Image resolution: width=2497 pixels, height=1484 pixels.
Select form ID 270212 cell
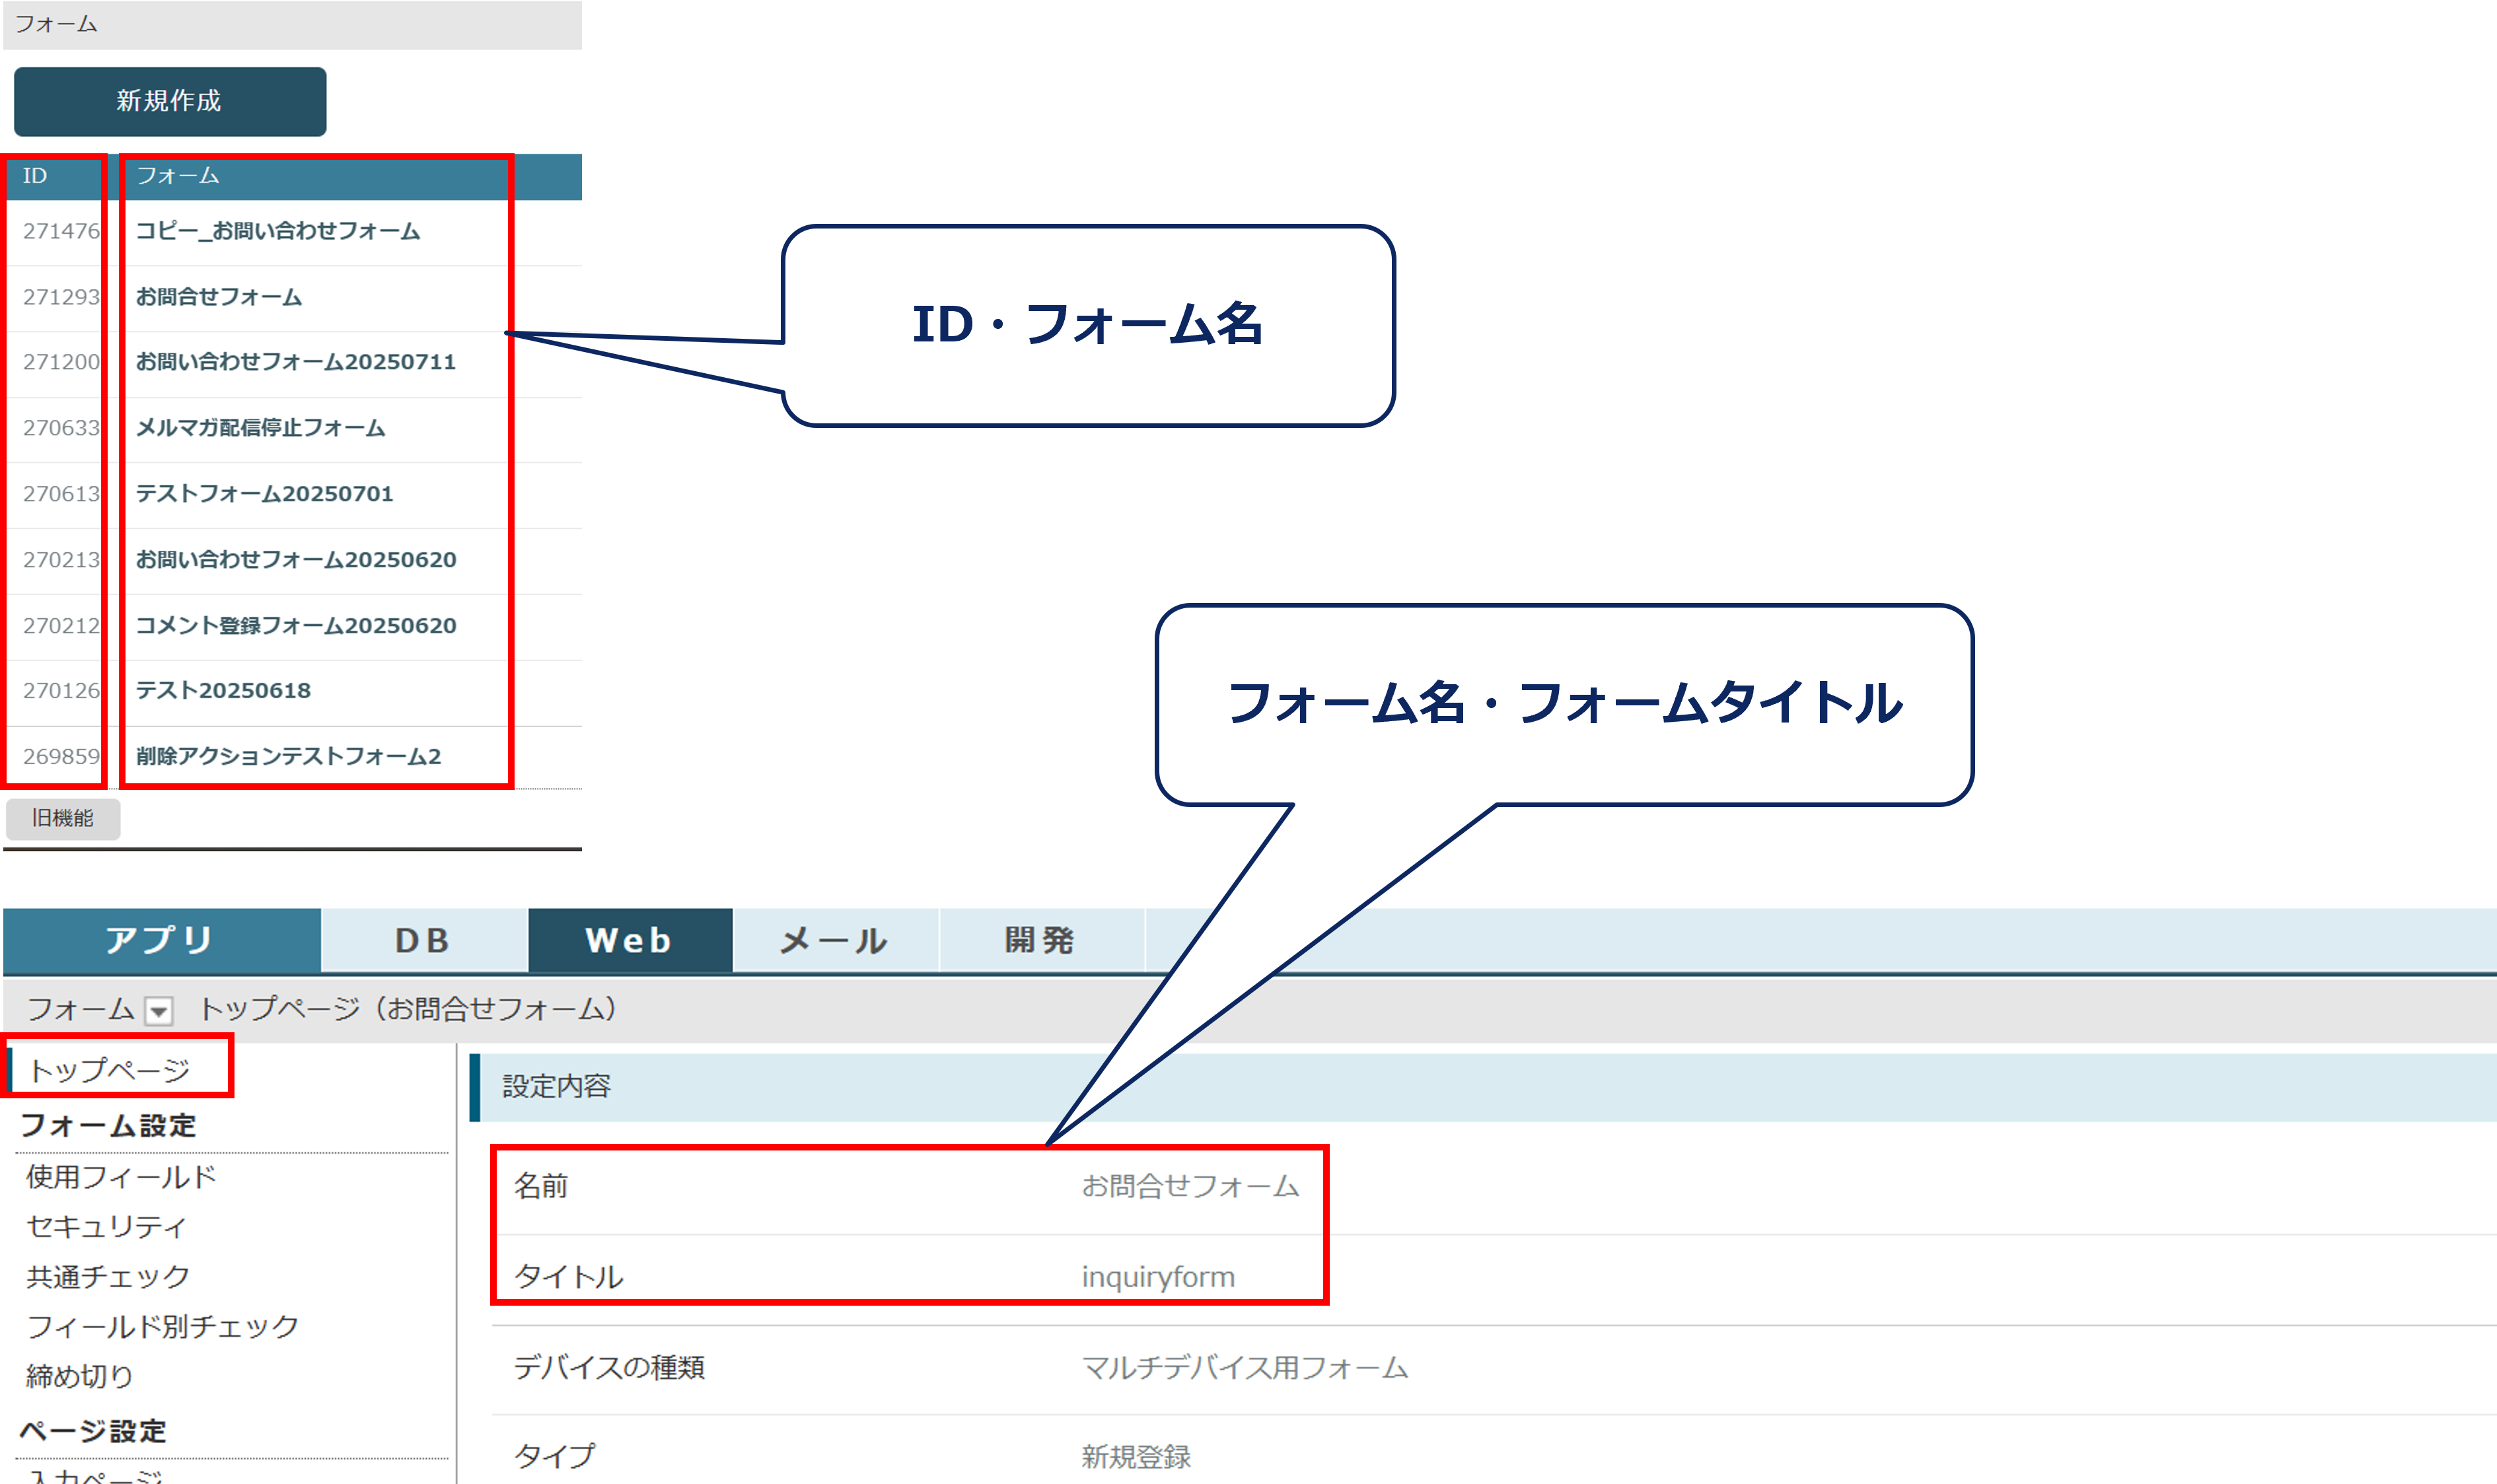(x=61, y=626)
